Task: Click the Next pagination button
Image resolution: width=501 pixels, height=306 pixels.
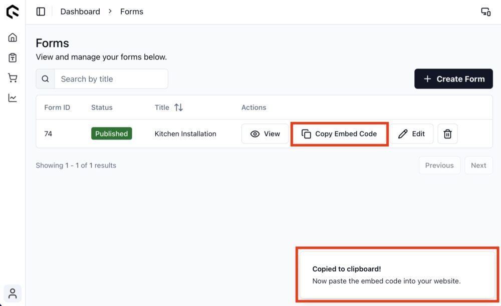Action: [478, 165]
